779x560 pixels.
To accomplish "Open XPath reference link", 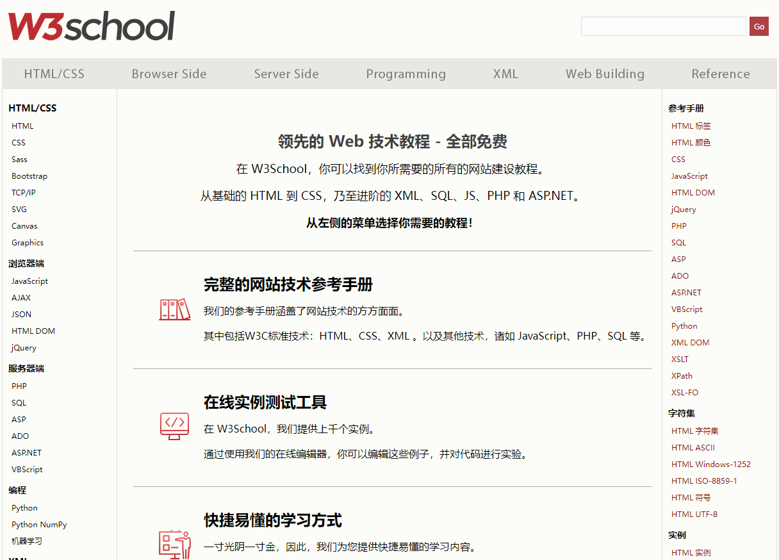I will [682, 376].
